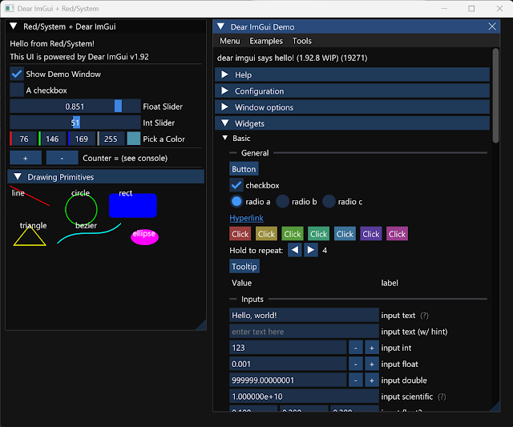Click the purple Click button
Screen dimensions: 513x427
pyautogui.click(x=371, y=234)
